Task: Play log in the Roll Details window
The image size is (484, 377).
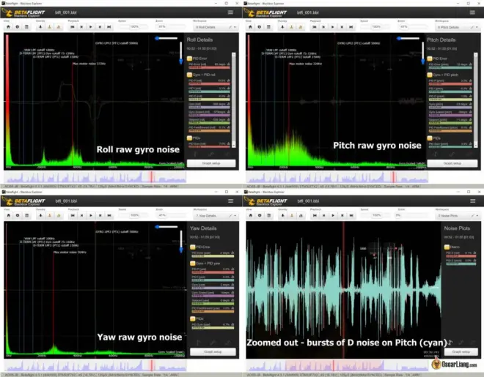Action: (x=90, y=27)
